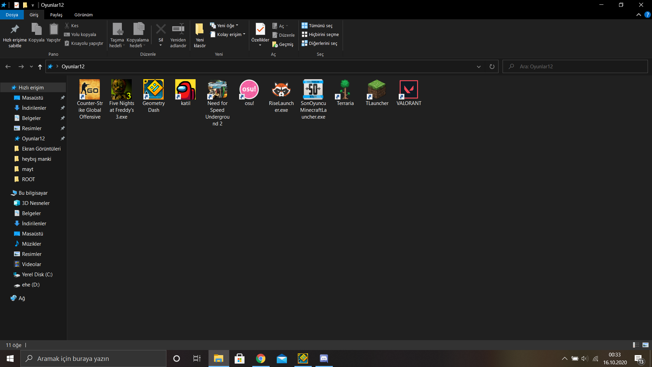
Task: Click Yeniden adlandır rename button
Action: pos(178,36)
